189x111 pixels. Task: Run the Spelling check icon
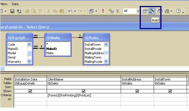pos(40,11)
